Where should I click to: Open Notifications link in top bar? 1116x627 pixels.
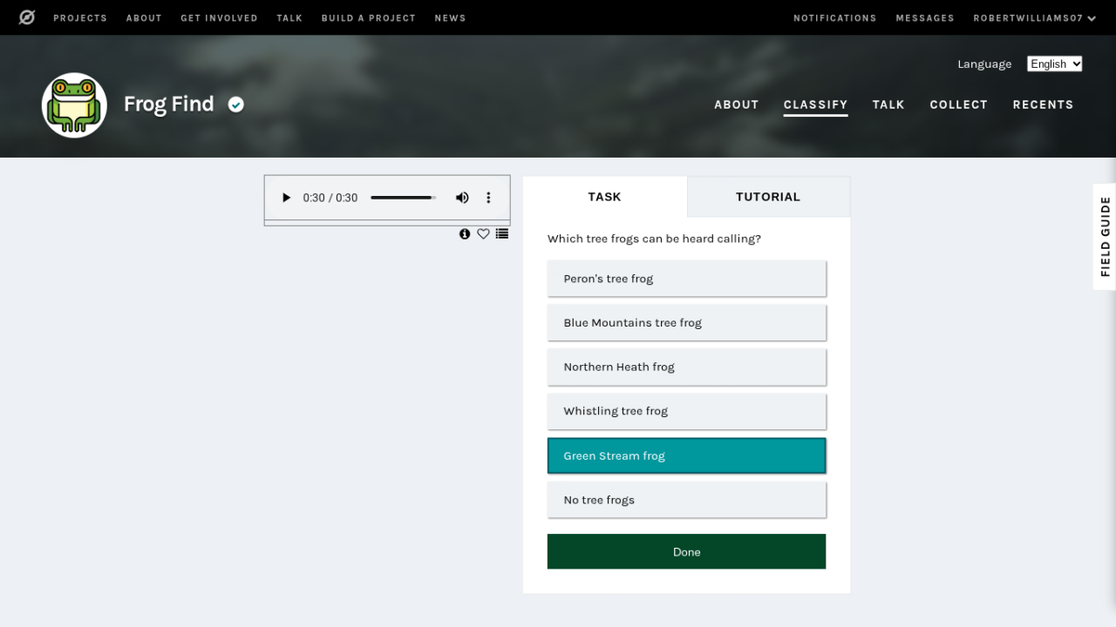point(834,17)
